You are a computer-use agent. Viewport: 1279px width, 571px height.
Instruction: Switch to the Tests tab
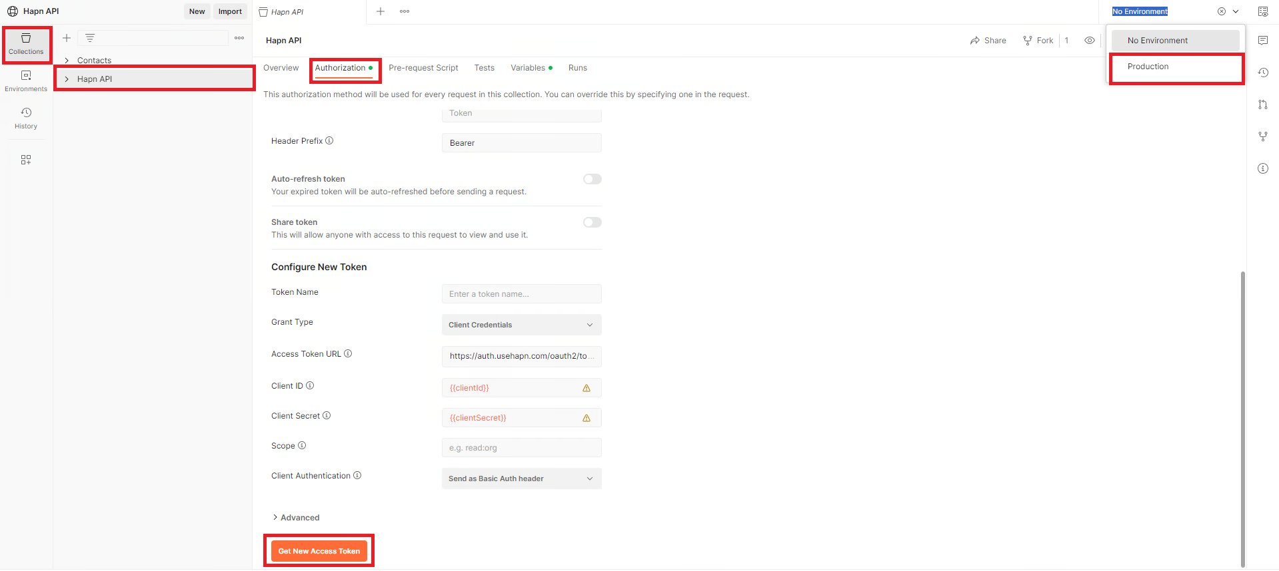pyautogui.click(x=485, y=68)
